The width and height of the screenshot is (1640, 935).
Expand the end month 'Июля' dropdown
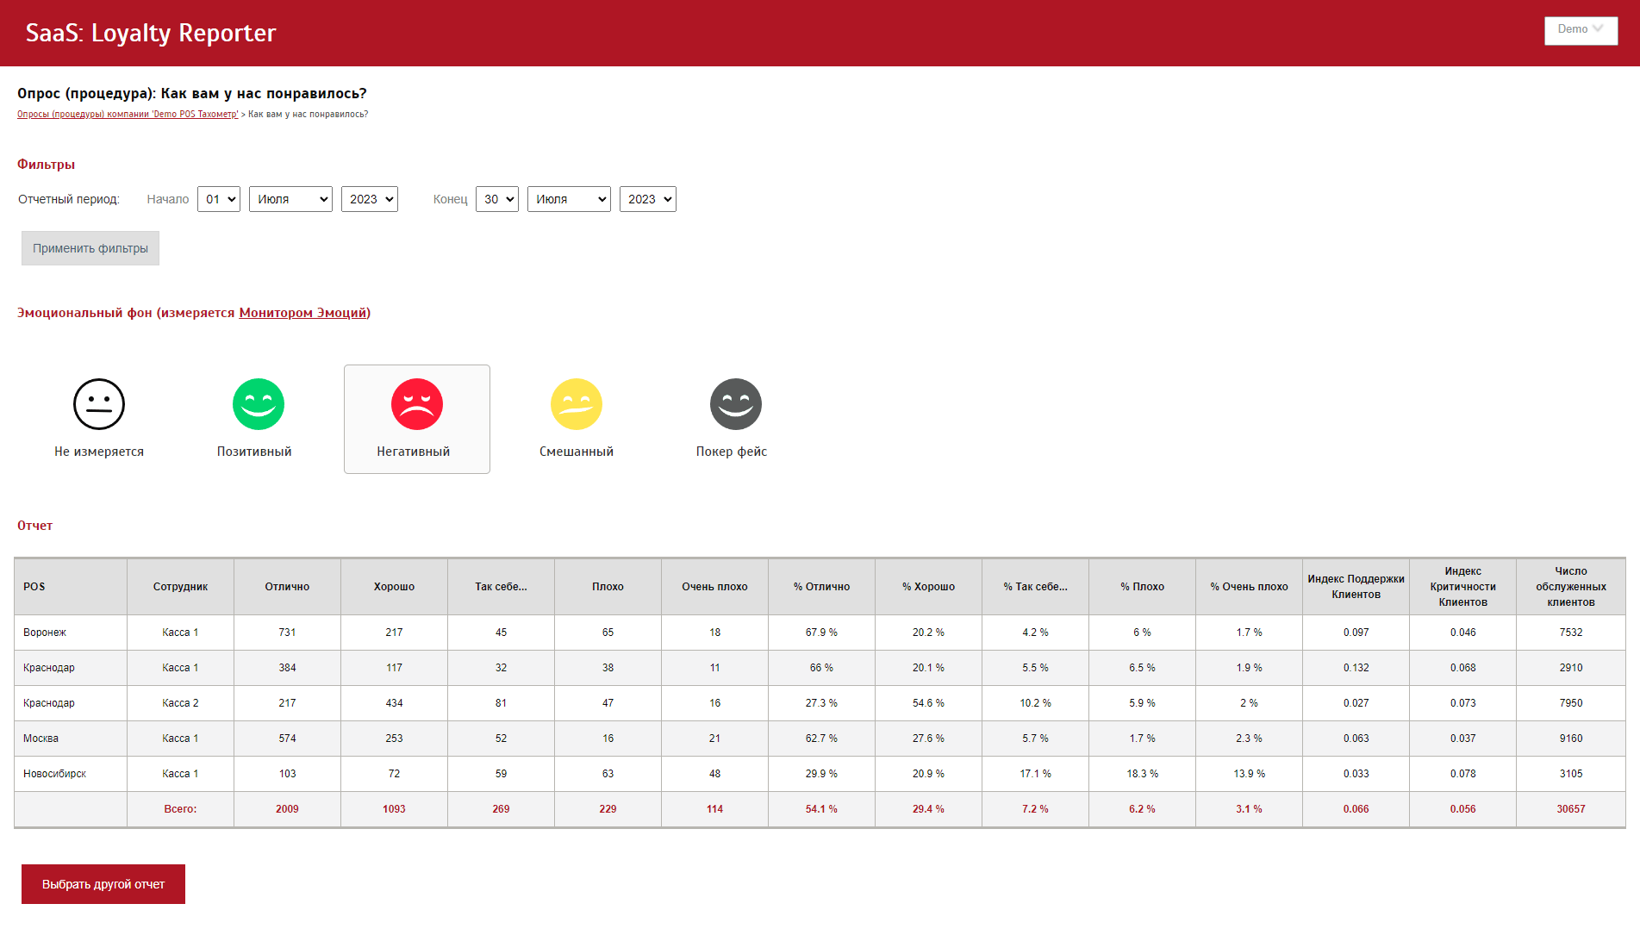(x=569, y=199)
